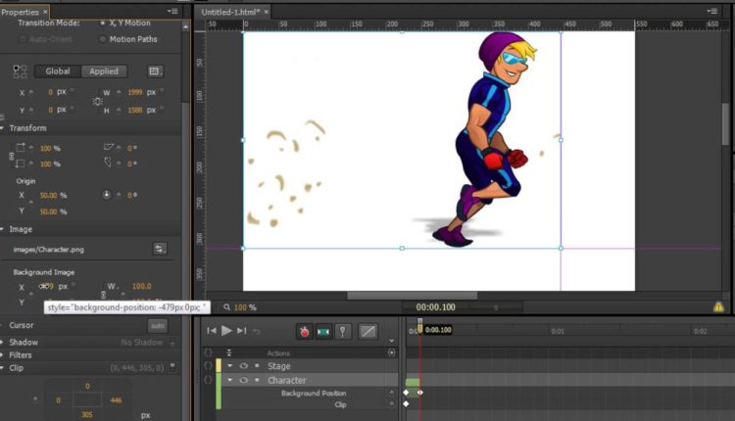This screenshot has height=421, width=735.
Task: Collapse the Image section
Action: [x=2, y=229]
